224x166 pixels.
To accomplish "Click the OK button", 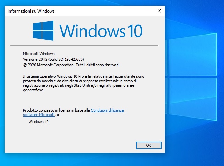I will click(149, 145).
